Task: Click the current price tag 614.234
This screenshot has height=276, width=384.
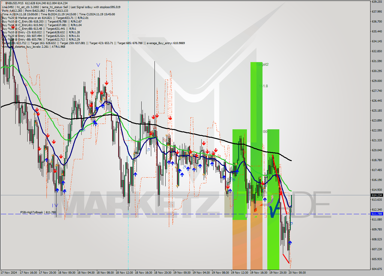Action: [x=377, y=195]
